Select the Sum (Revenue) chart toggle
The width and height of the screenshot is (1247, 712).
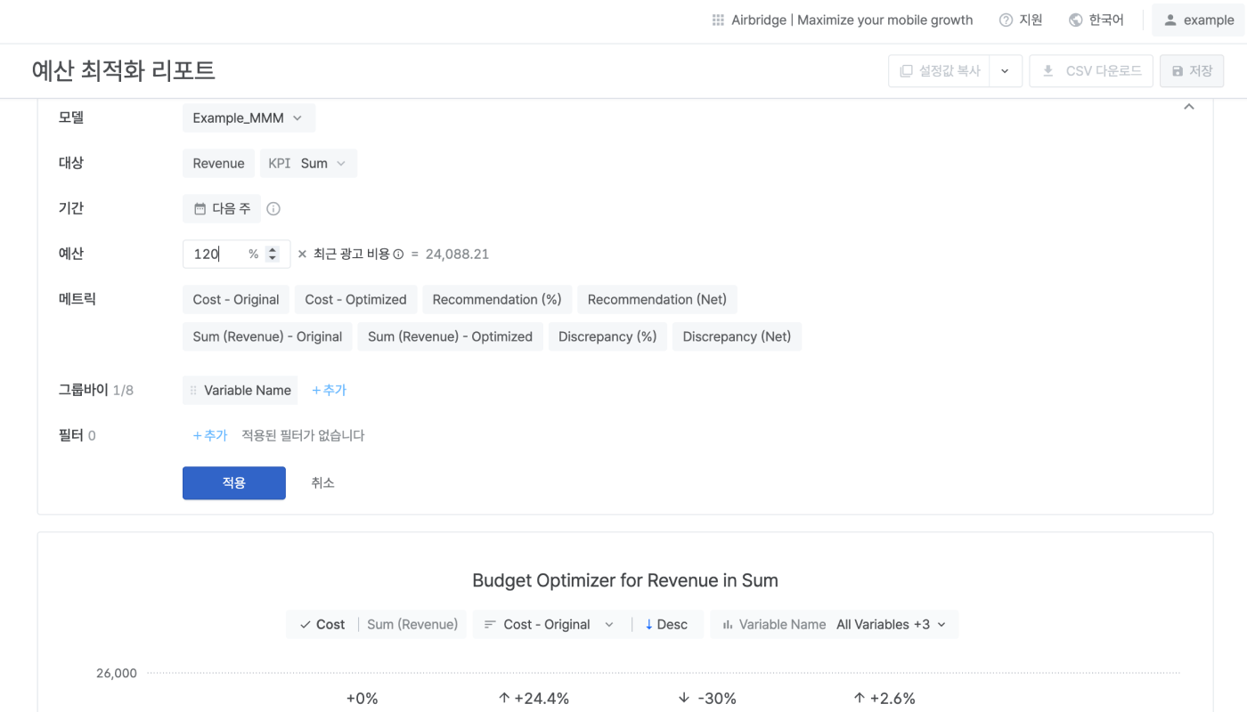(x=412, y=625)
